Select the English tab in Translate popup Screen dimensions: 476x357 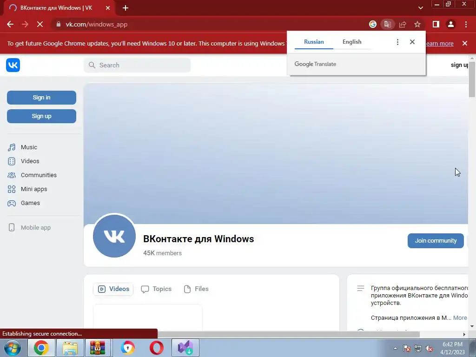click(x=352, y=42)
